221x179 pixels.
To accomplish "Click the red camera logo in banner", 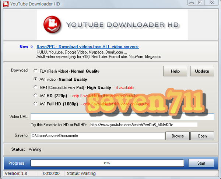I will coord(52,25).
